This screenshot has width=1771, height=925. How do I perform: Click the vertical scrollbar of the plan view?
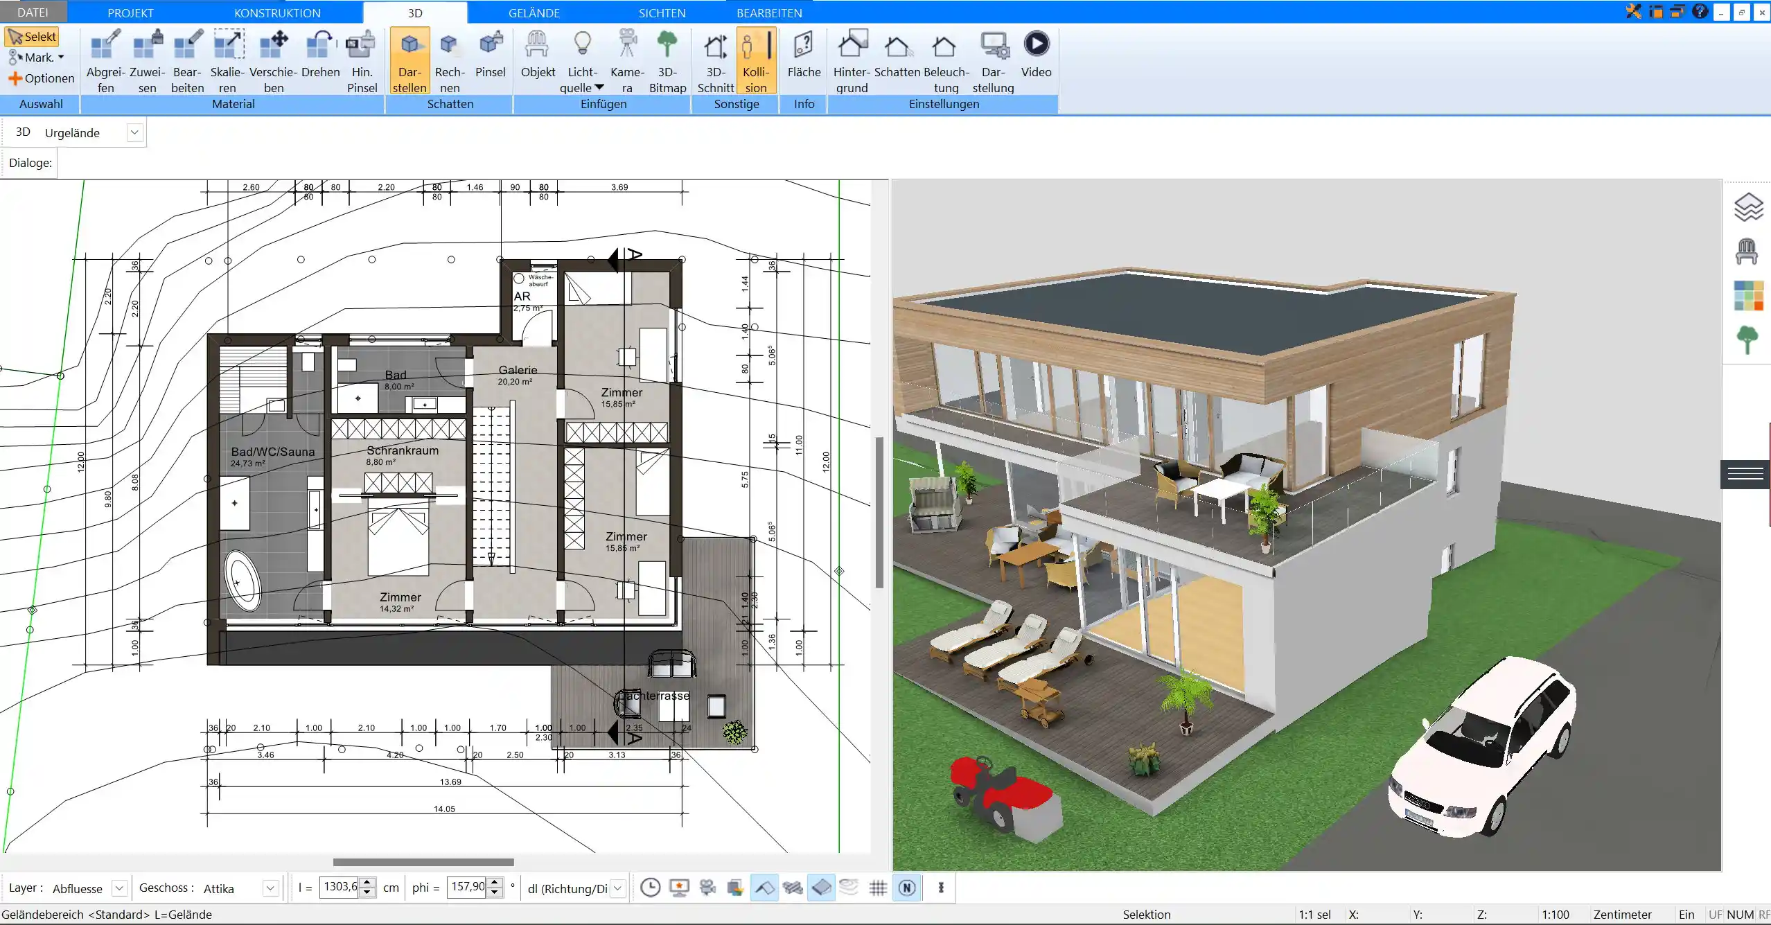click(x=879, y=513)
